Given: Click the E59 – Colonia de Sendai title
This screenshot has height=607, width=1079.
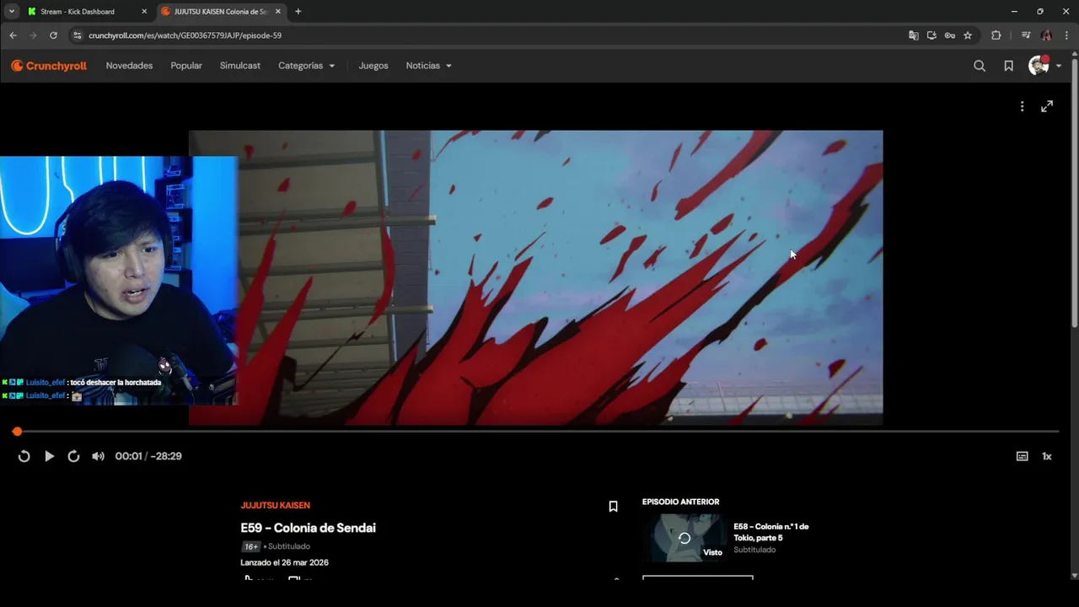Looking at the screenshot, I should coord(308,528).
